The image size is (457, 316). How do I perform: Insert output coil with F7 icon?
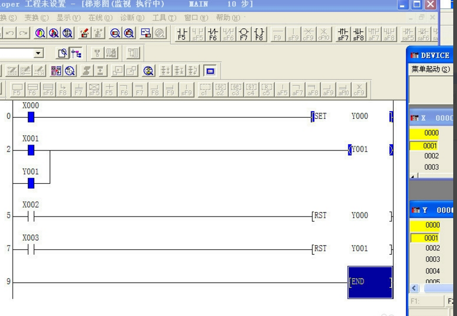click(244, 34)
